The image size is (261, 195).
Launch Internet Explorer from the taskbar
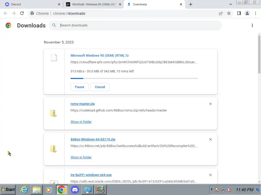click(x=24, y=189)
